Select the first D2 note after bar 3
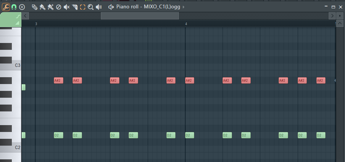The width and height of the screenshot is (345, 162). point(58,135)
